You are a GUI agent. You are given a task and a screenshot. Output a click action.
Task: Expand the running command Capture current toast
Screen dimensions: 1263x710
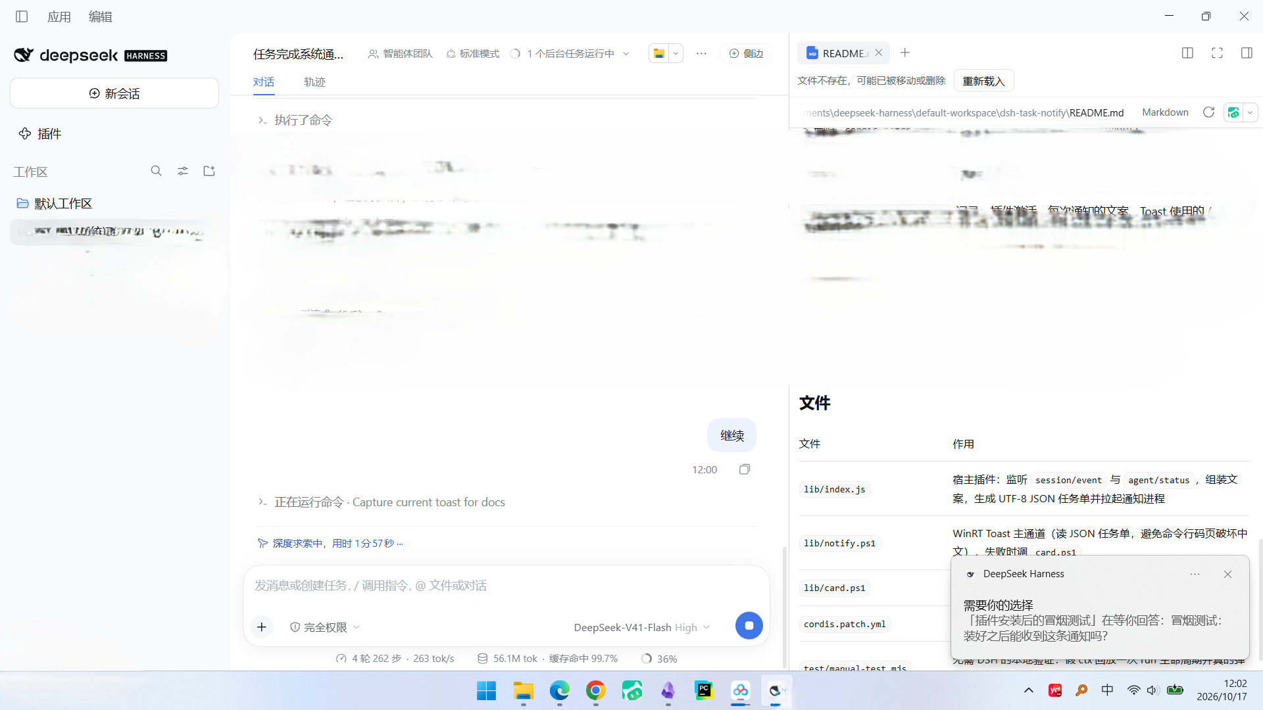(382, 502)
